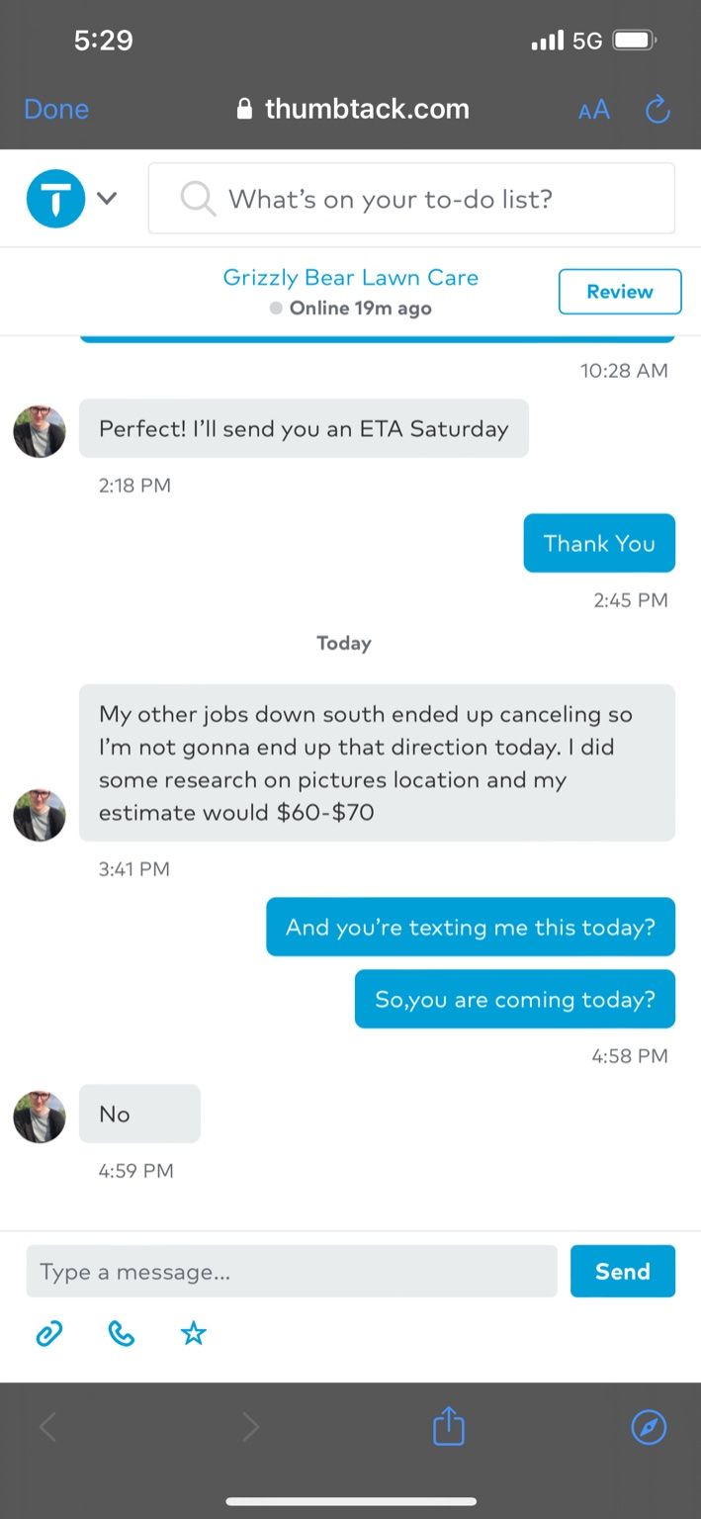Image resolution: width=701 pixels, height=1519 pixels.
Task: Open the AA reader text size menu
Action: pyautogui.click(x=594, y=110)
